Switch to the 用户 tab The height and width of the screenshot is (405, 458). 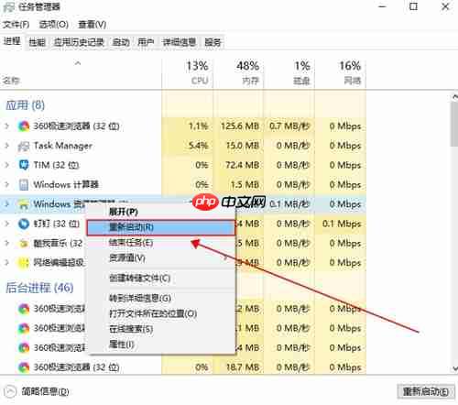(x=146, y=42)
